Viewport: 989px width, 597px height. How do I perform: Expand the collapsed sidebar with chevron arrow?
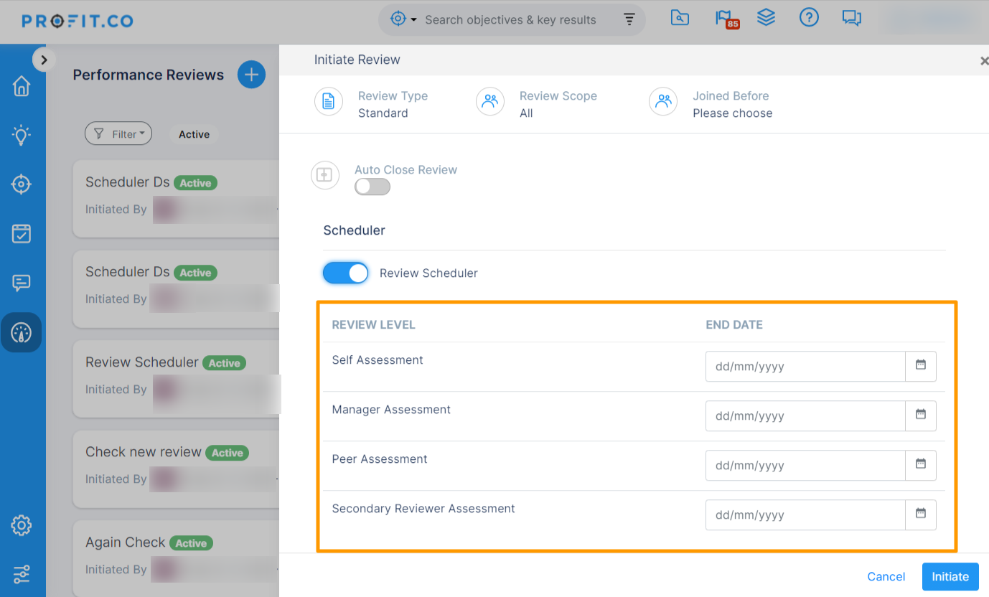pyautogui.click(x=44, y=60)
